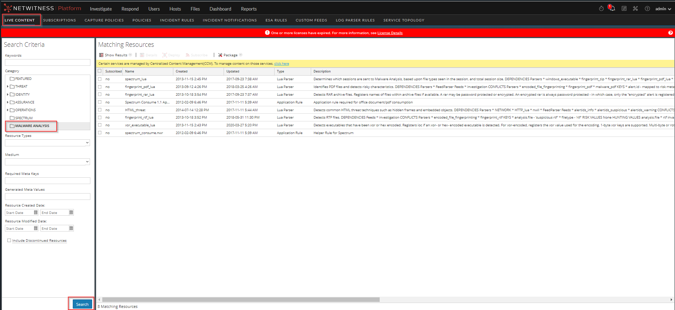The height and width of the screenshot is (310, 675).
Task: Focus the Generated Meta Values field
Action: 47,196
